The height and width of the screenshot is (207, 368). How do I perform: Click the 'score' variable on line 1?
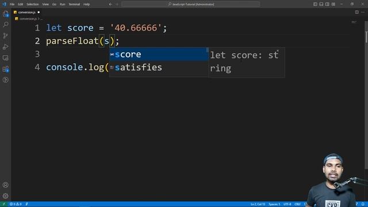[x=80, y=28]
